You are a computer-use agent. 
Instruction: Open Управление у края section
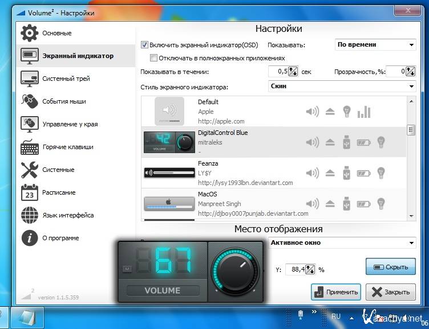70,124
